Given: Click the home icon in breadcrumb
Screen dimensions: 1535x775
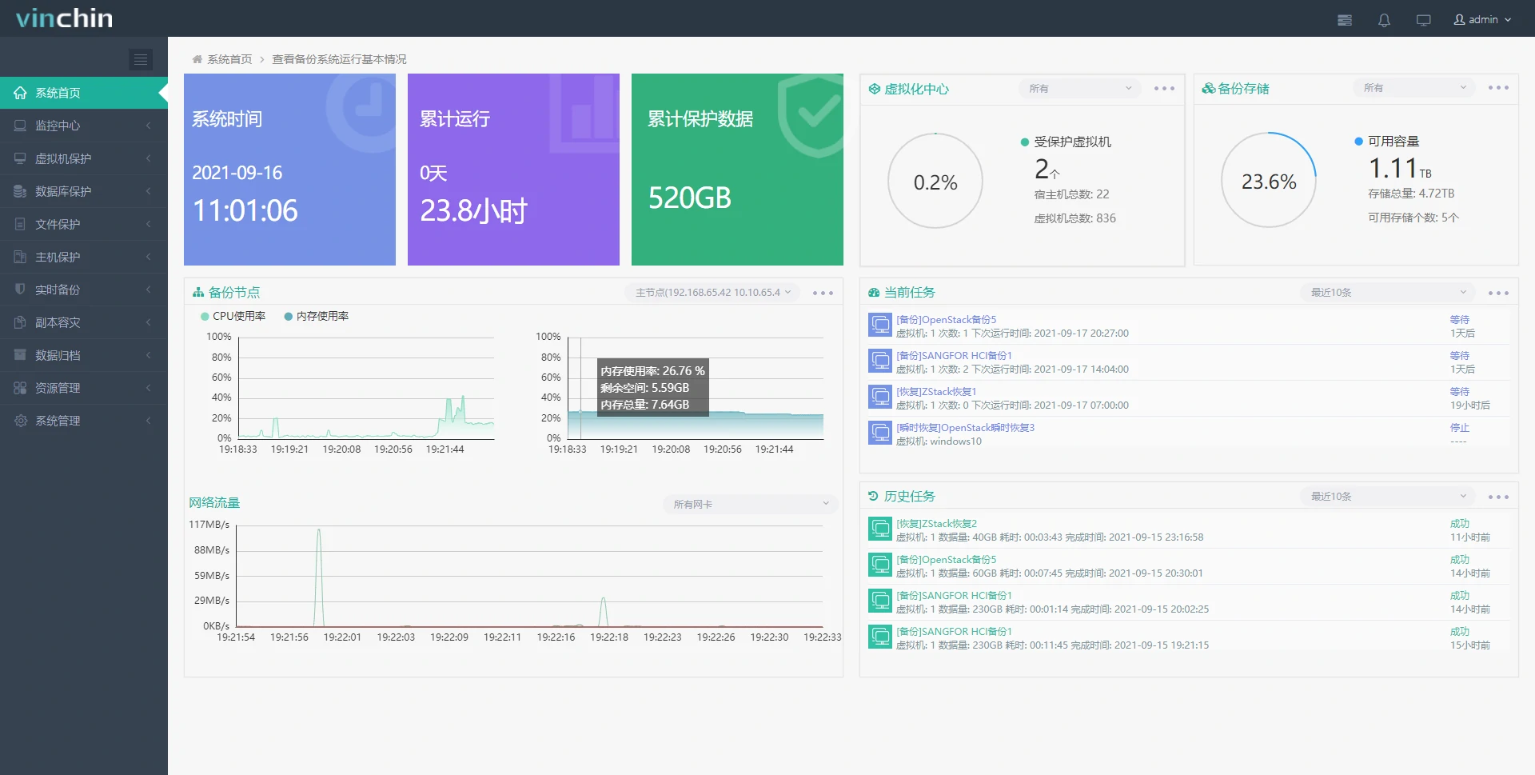Looking at the screenshot, I should 197,59.
